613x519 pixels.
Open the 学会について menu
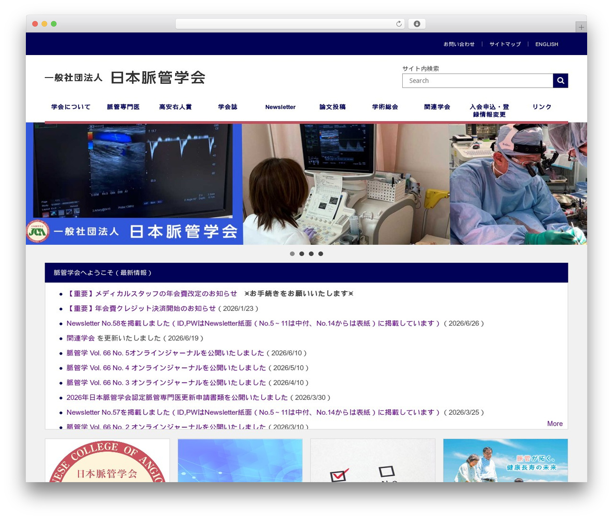[x=71, y=107]
